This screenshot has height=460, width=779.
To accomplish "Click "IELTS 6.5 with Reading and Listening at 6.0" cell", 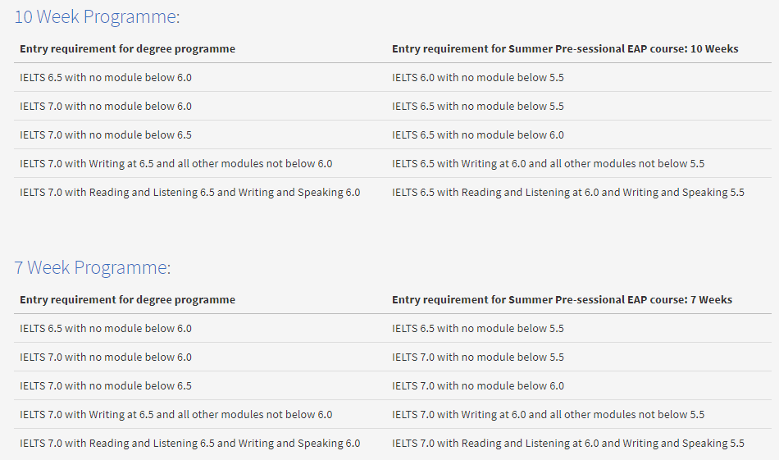I will coord(568,193).
